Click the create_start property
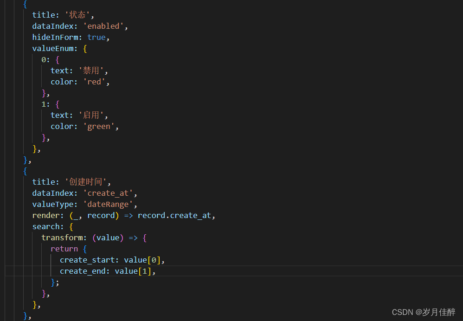 [x=87, y=260]
